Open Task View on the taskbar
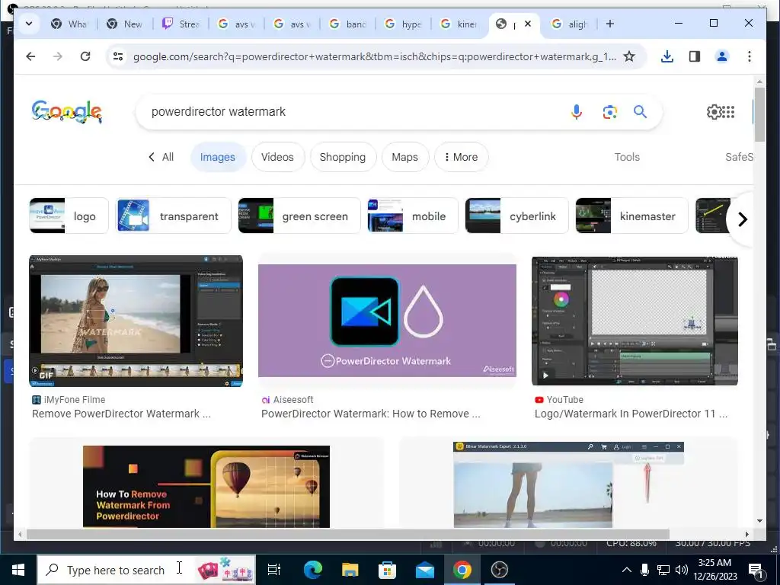Viewport: 780px width, 585px height. click(274, 570)
